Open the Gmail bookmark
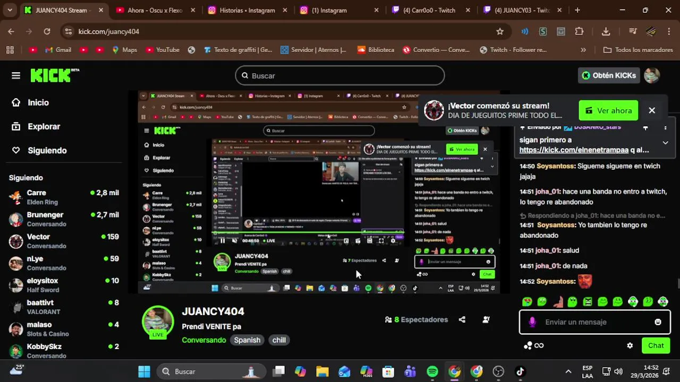Viewport: 680px width, 382px height. (58, 50)
